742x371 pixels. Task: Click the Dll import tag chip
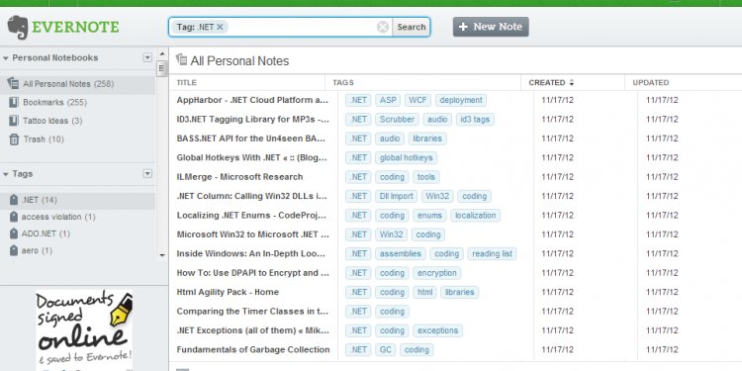[396, 196]
